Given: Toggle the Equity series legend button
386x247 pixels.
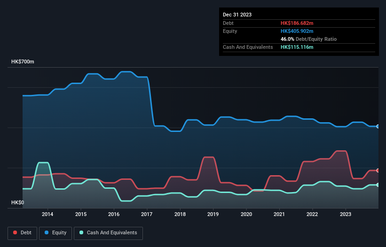Looking at the screenshot, I should coord(55,233).
